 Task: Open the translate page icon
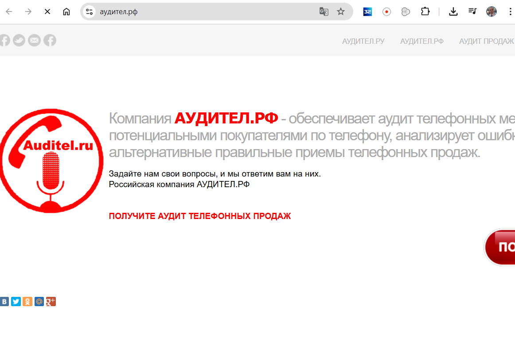(324, 12)
